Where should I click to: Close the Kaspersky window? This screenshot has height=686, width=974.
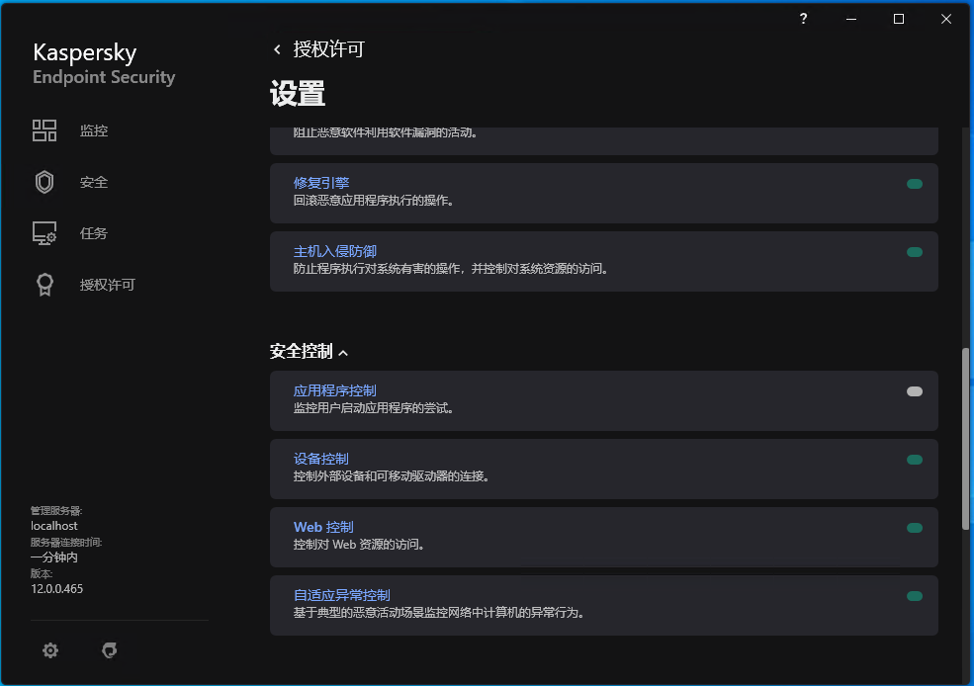click(946, 19)
